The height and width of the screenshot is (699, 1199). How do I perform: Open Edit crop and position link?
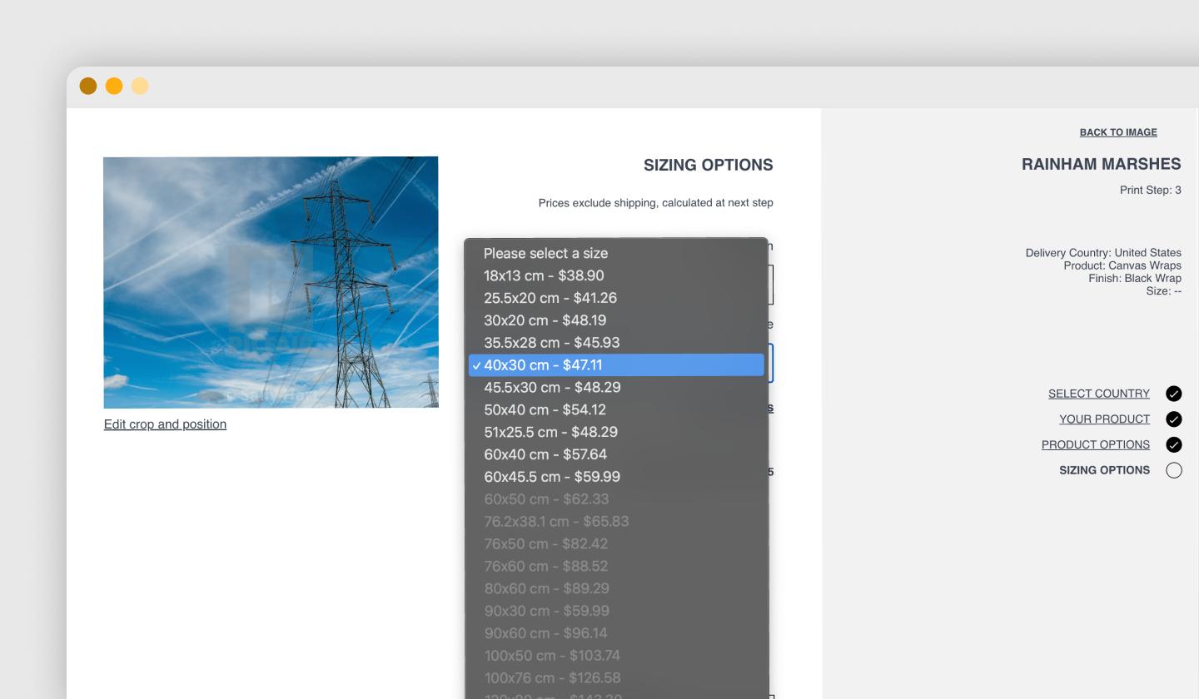click(x=165, y=424)
